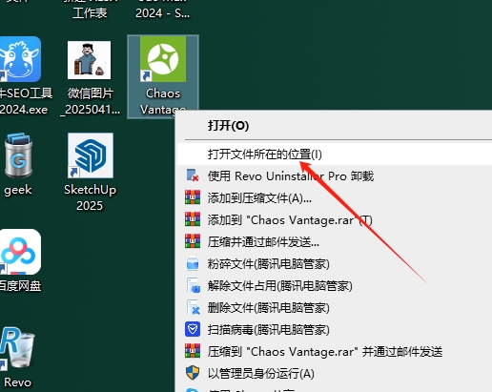Choose 压缩并通过邮件发送... menu entry
This screenshot has width=492, height=392.
pyautogui.click(x=334, y=242)
